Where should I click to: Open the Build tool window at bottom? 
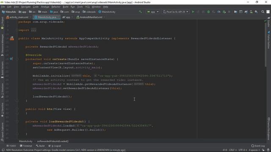[40, 146]
